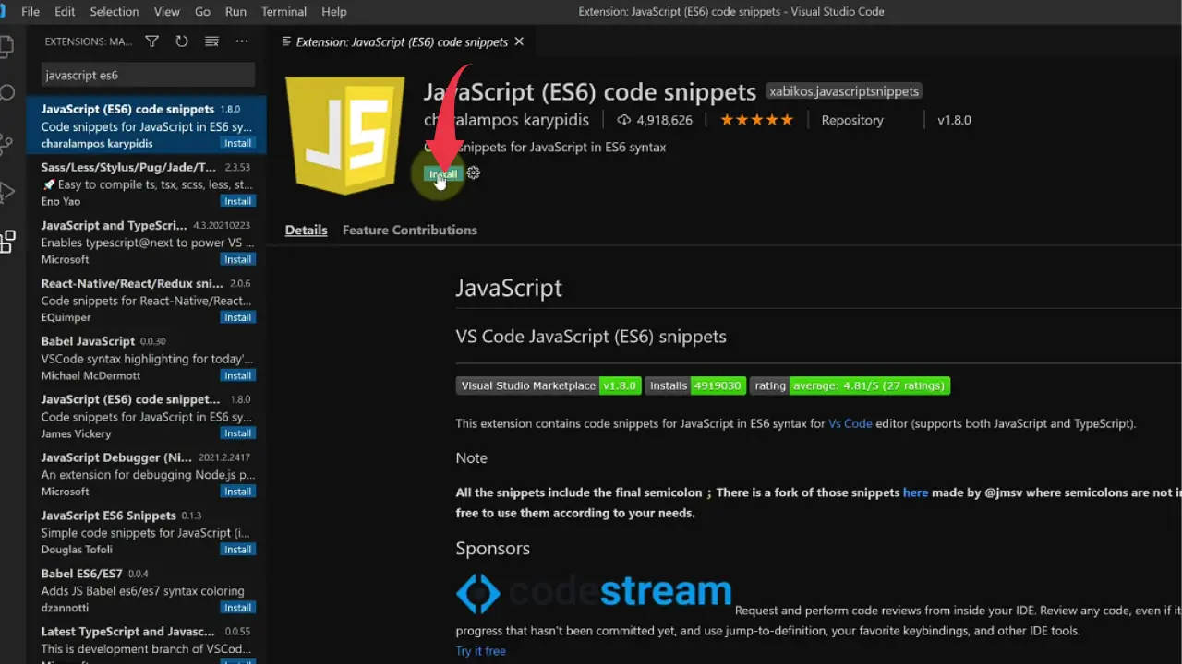This screenshot has width=1182, height=664.
Task: Select the React-Native/React/Redux snippets row
Action: coord(147,300)
